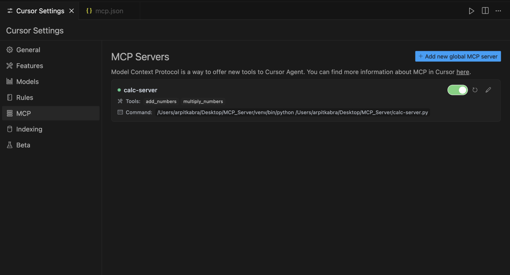Click the Tools wrench icon in calc-server card
The image size is (510, 275).
[x=120, y=101]
